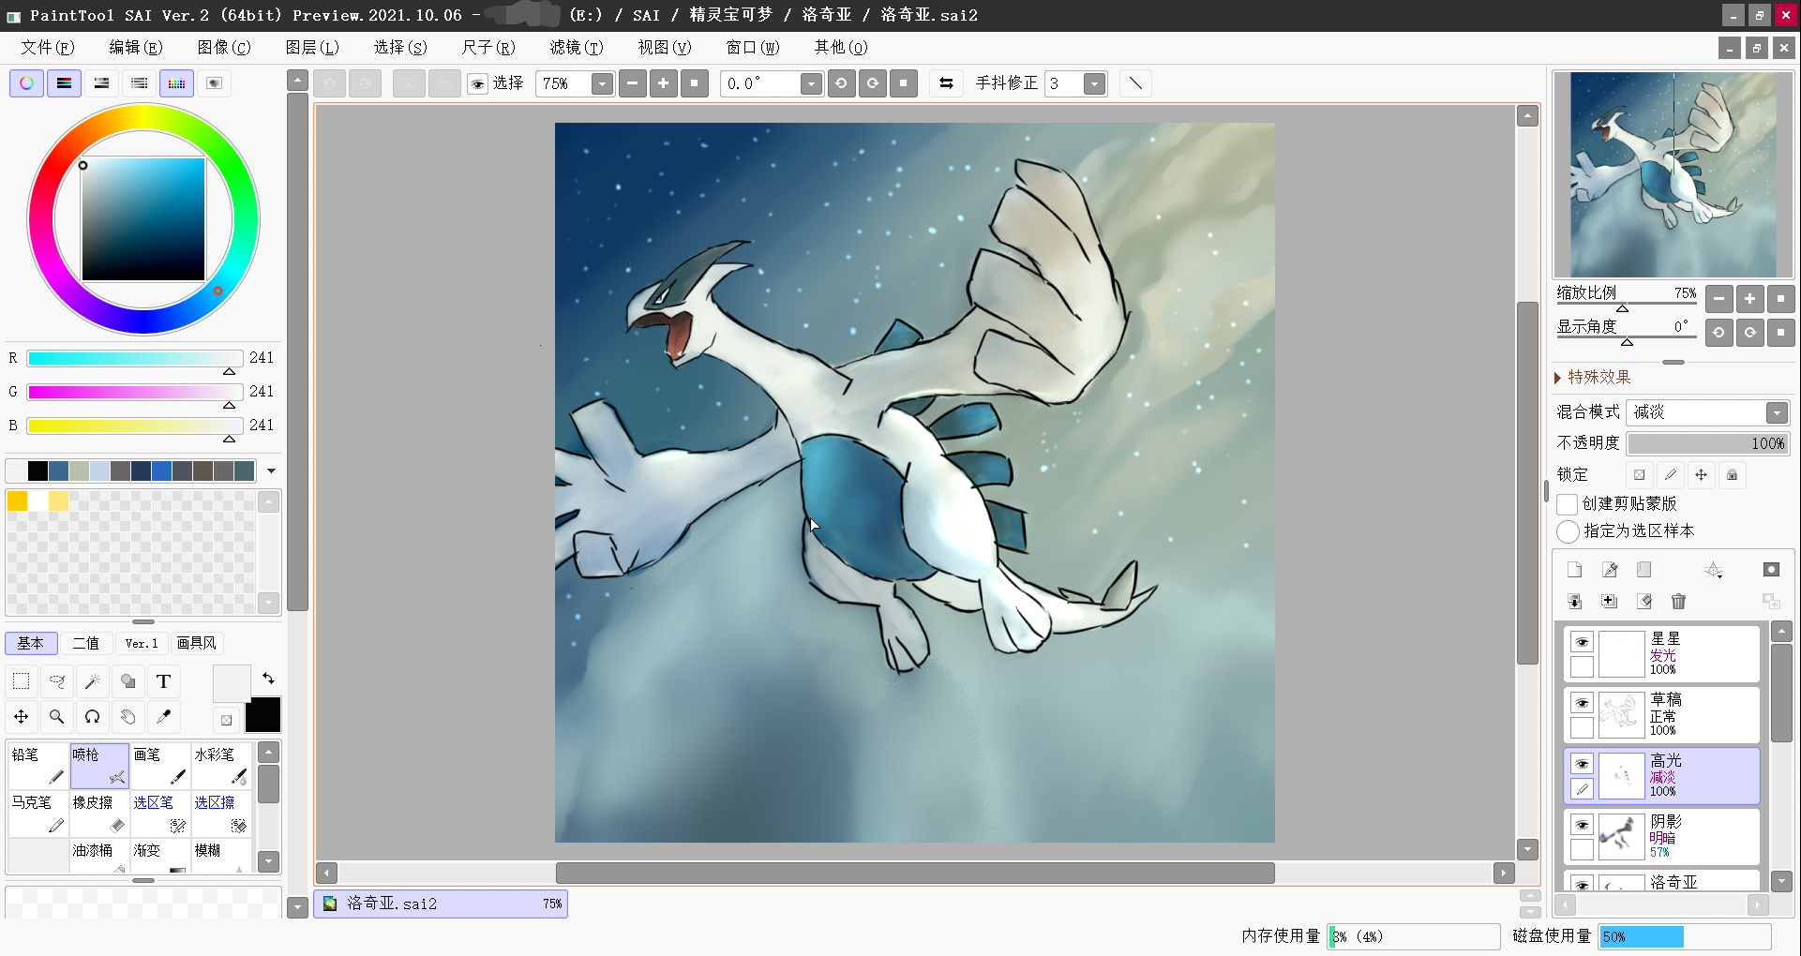Open the swatch palette dropdown arrow

272,471
